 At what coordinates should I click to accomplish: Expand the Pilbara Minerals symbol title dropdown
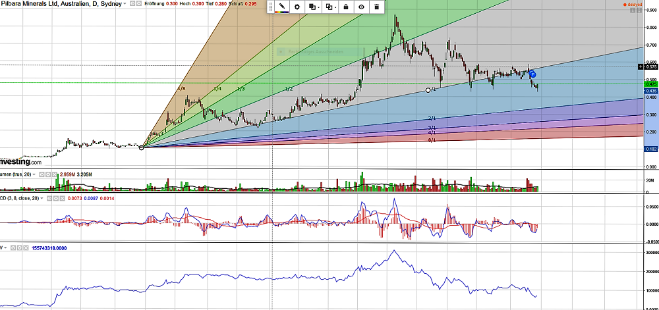[125, 4]
